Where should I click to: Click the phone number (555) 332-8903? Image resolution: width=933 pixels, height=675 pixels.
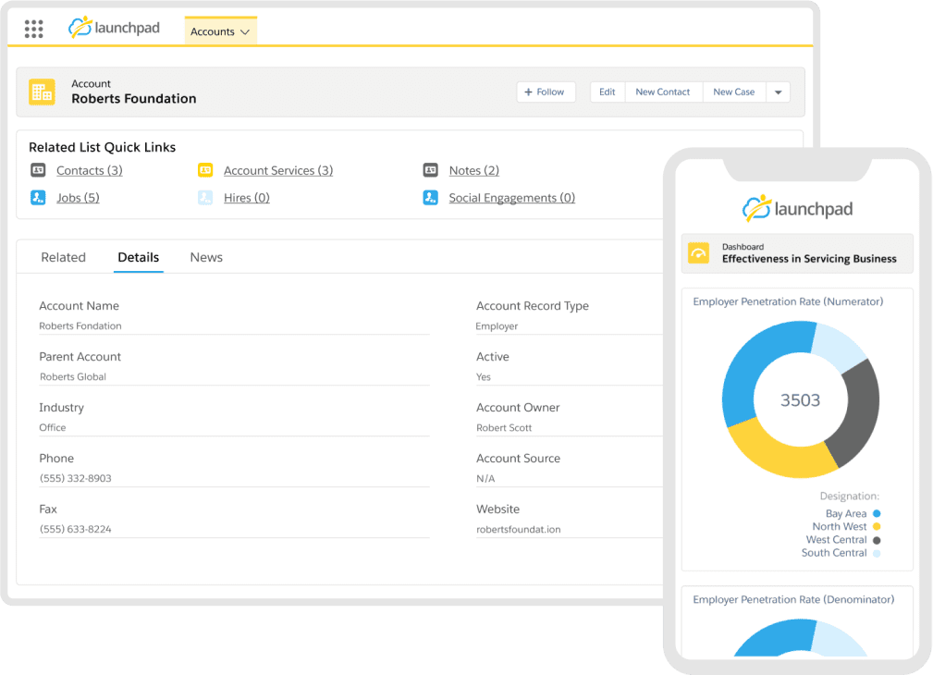click(x=76, y=478)
